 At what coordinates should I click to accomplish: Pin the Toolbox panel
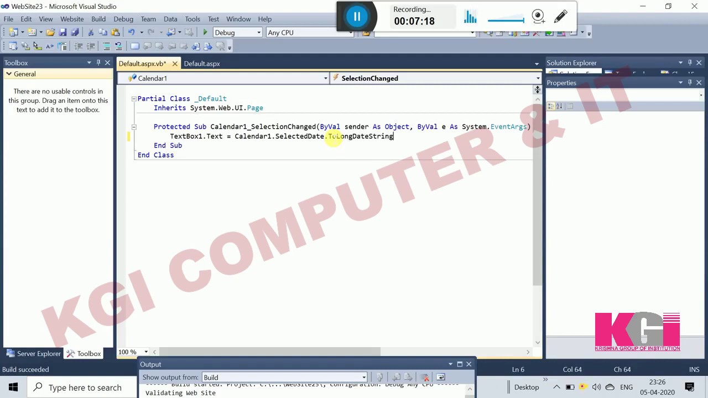click(x=98, y=62)
